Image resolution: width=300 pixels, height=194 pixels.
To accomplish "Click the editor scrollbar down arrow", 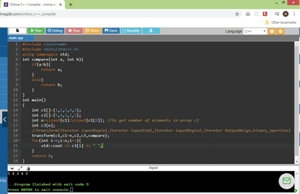I will (x=296, y=161).
